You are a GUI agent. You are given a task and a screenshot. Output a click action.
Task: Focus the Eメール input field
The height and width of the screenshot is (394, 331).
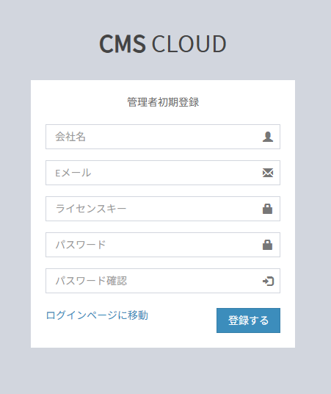point(163,173)
